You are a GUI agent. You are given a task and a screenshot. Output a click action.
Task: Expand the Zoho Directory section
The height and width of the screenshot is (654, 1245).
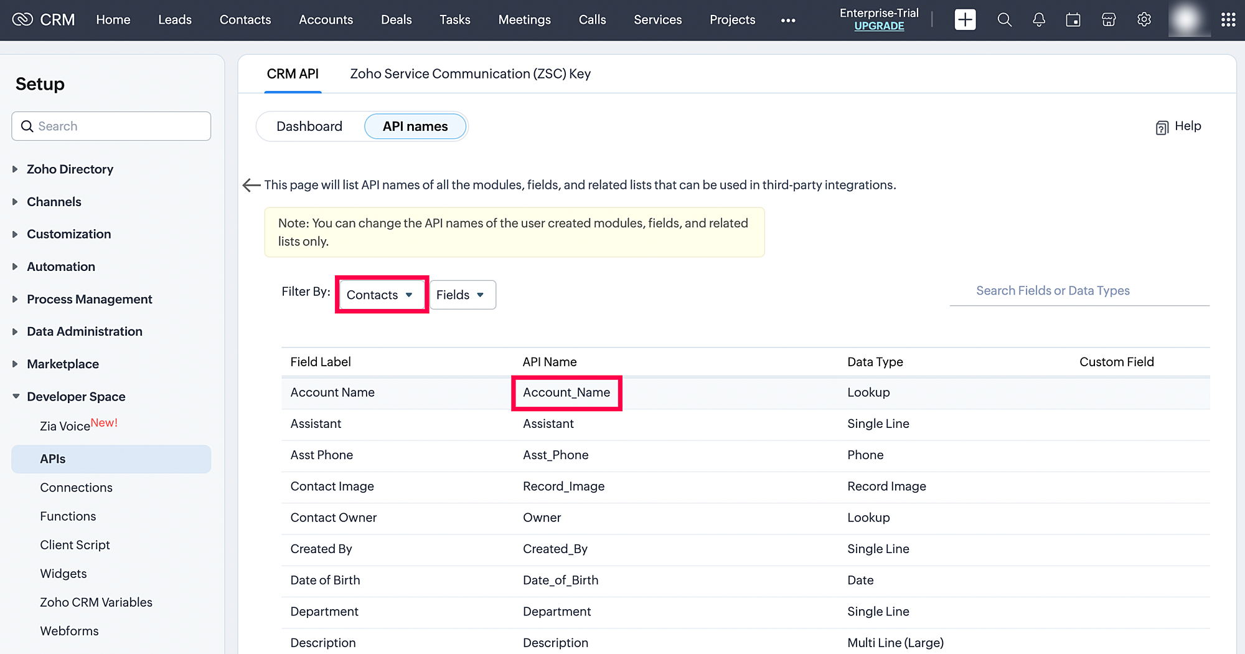tap(70, 169)
